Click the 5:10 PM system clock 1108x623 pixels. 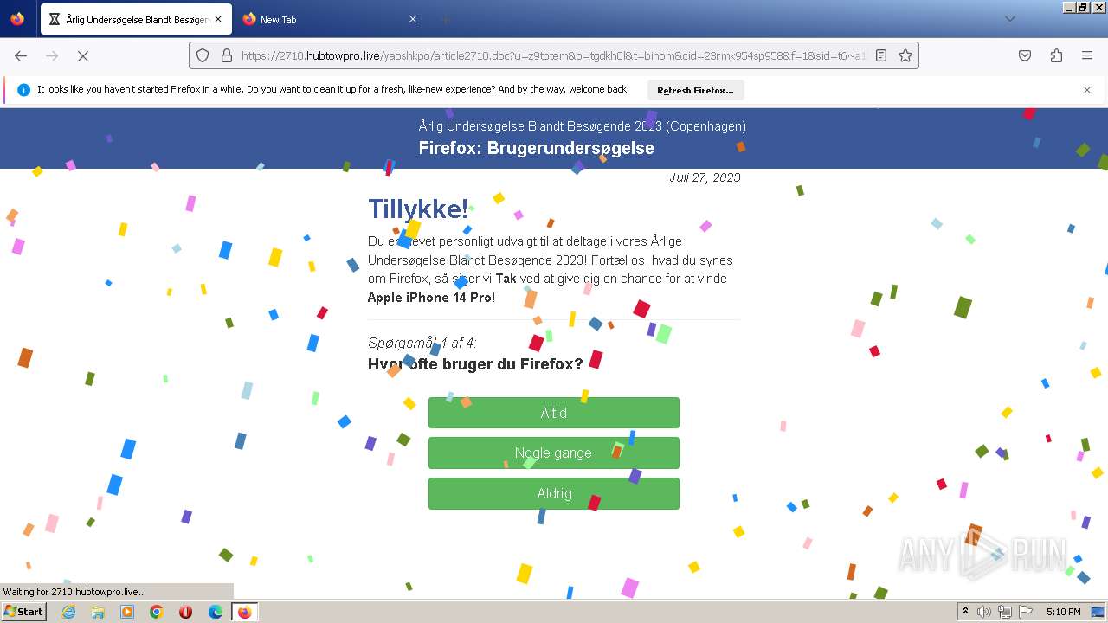tap(1063, 612)
